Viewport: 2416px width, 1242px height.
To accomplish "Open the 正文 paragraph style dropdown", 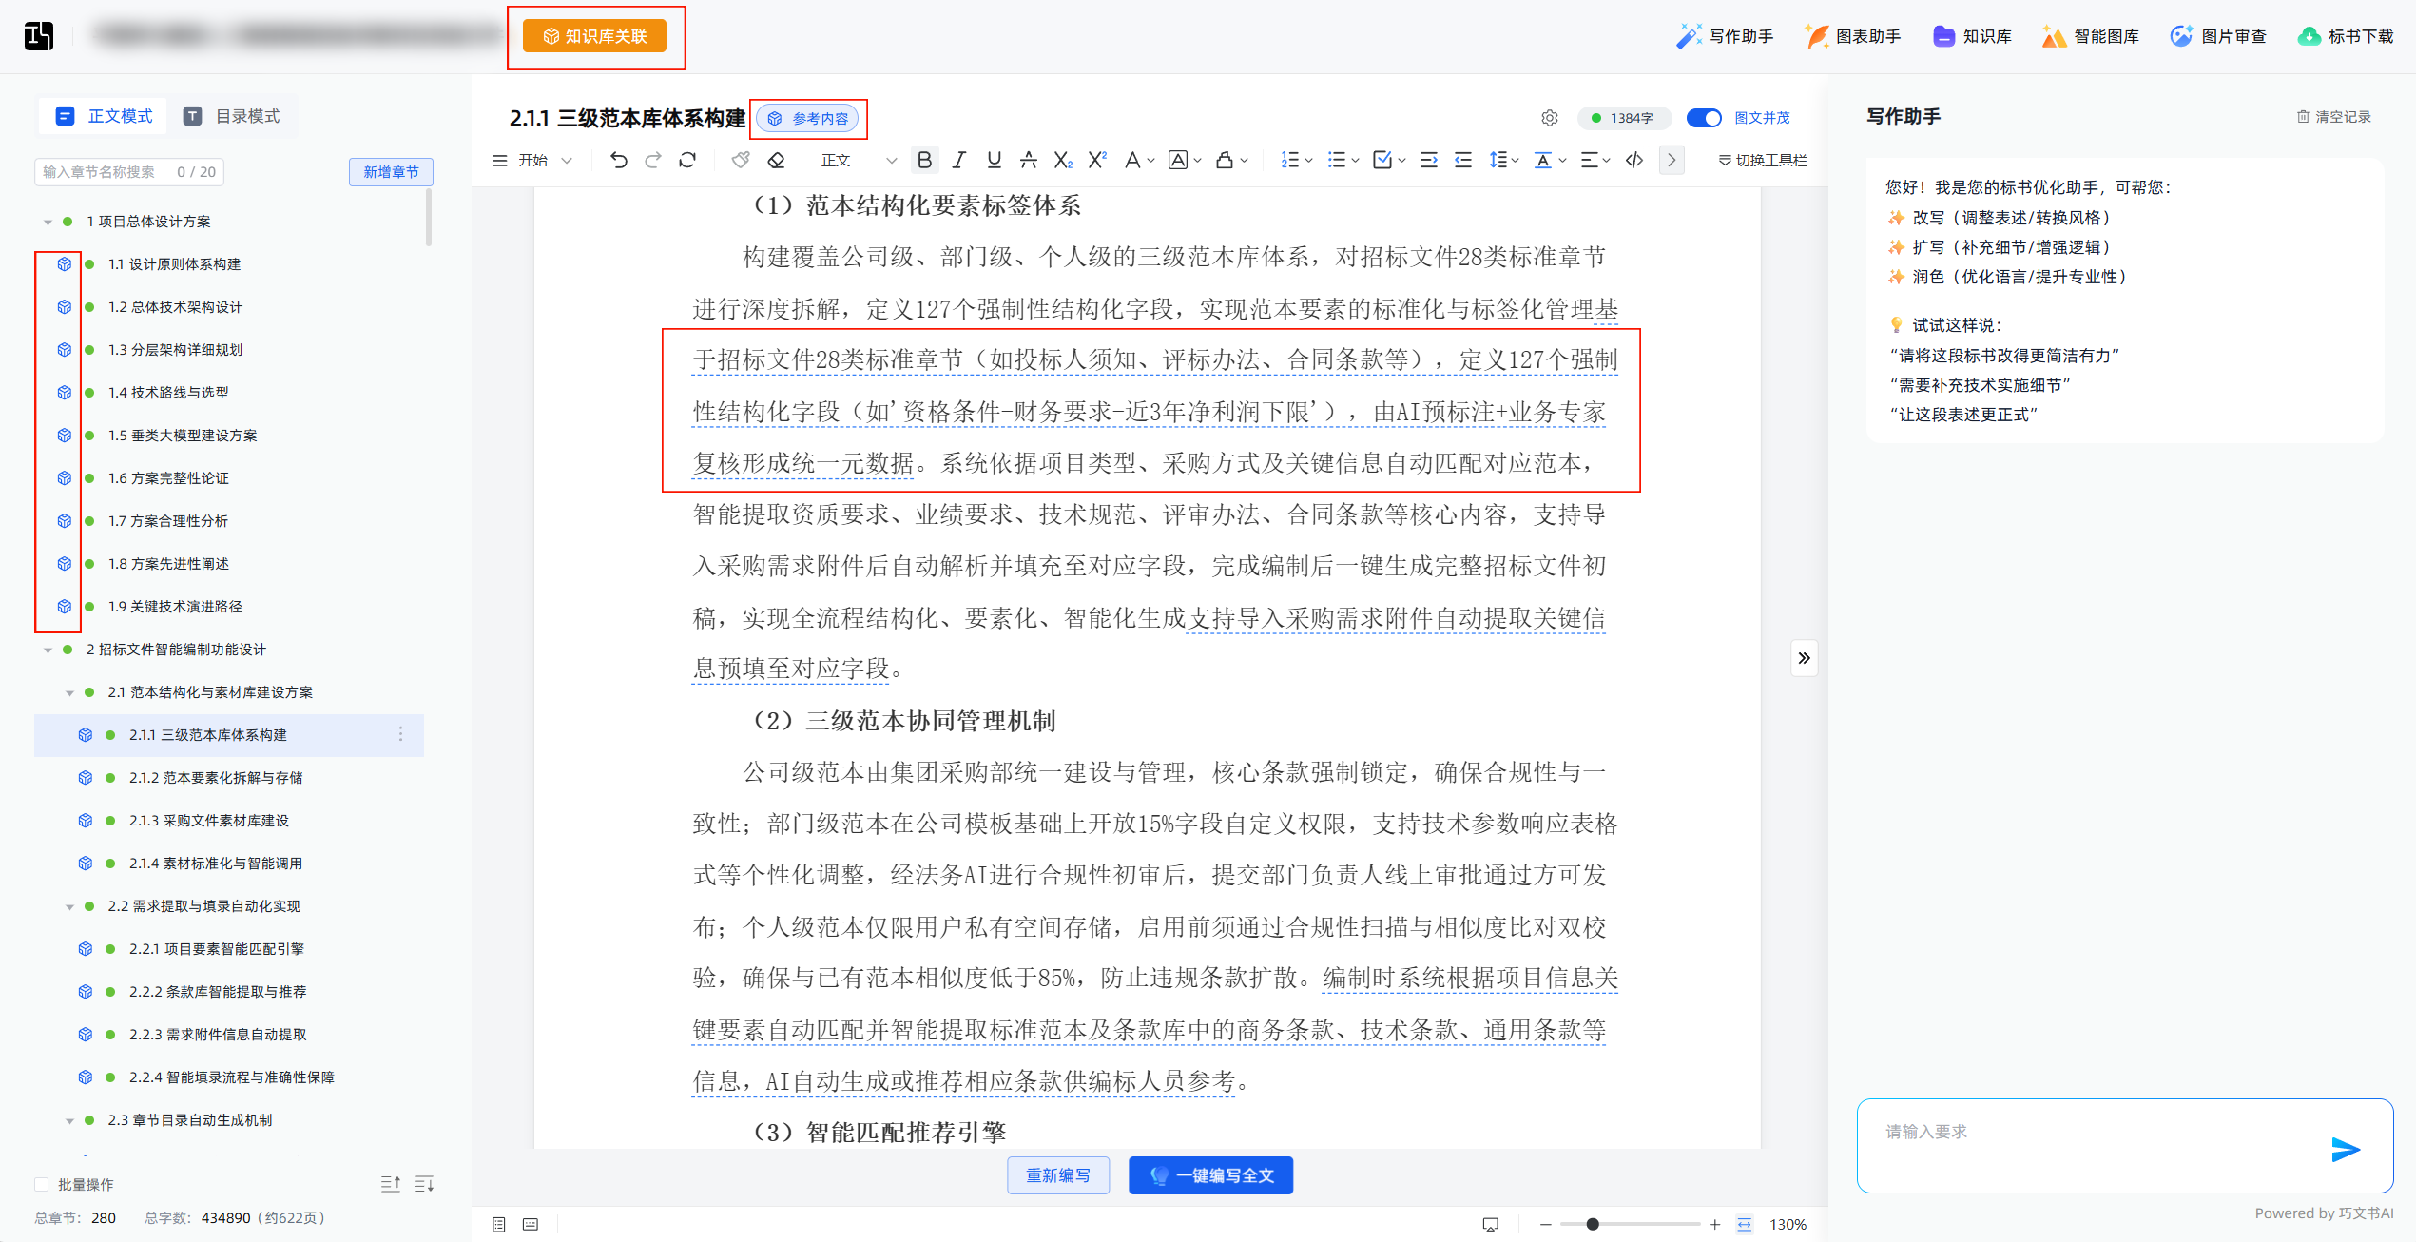I will (859, 160).
